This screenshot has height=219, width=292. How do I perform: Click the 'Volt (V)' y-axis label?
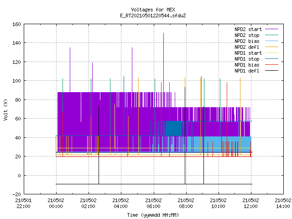point(5,109)
